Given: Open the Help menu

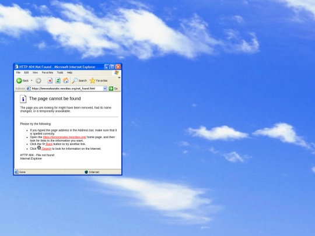Looking at the screenshot, I should (x=69, y=72).
